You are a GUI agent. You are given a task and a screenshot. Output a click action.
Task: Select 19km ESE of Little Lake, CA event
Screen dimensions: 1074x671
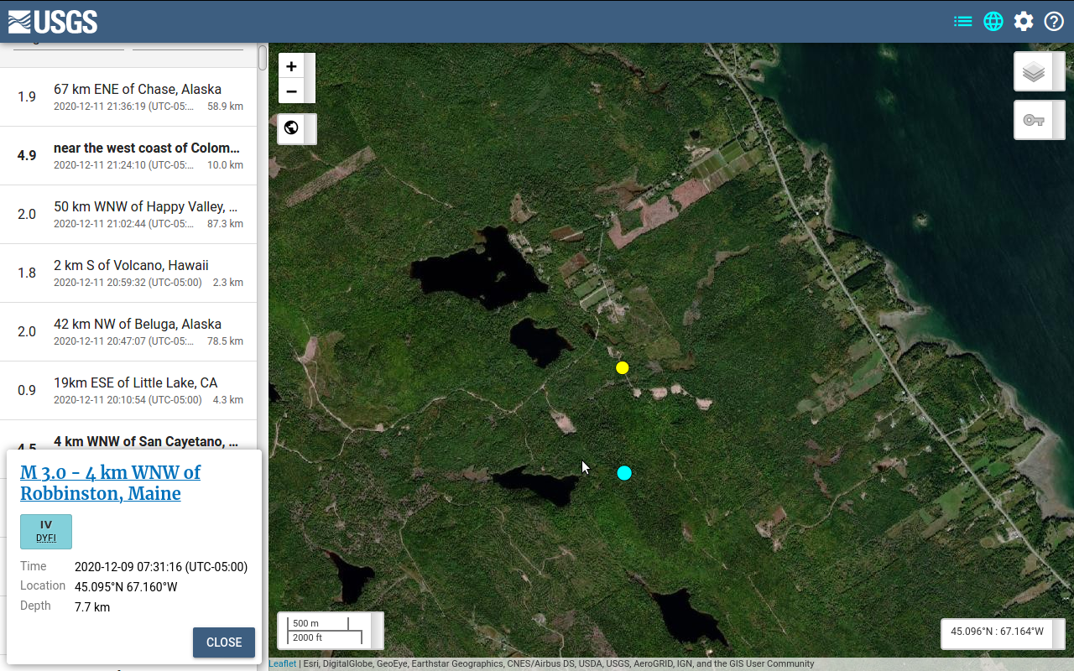tap(128, 391)
